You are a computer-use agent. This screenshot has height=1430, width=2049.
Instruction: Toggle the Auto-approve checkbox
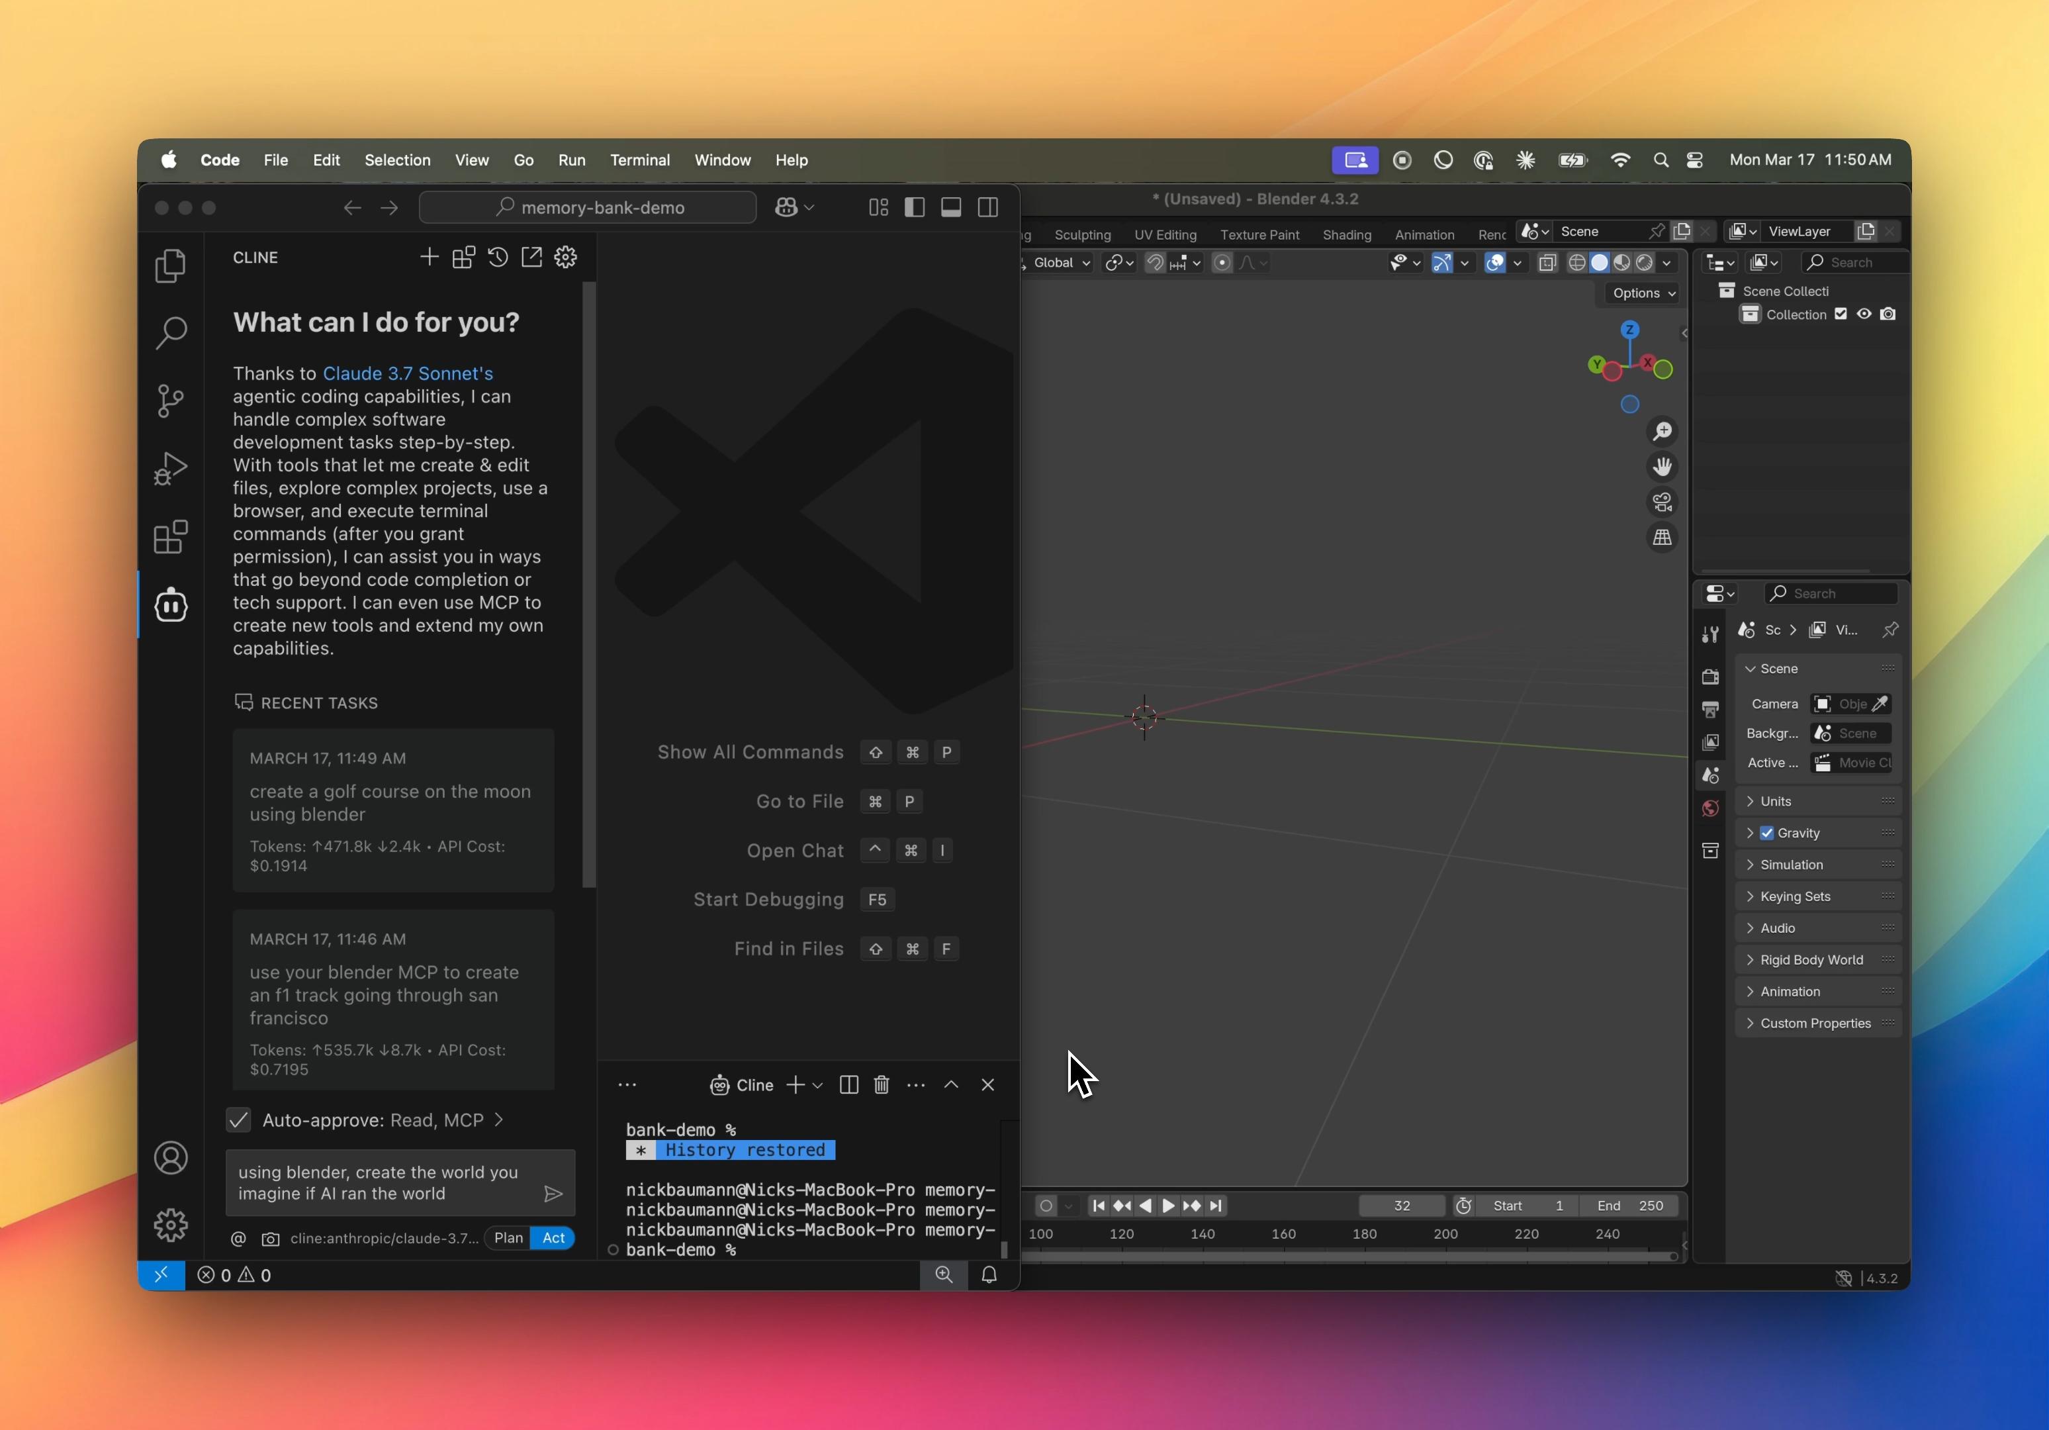[239, 1120]
